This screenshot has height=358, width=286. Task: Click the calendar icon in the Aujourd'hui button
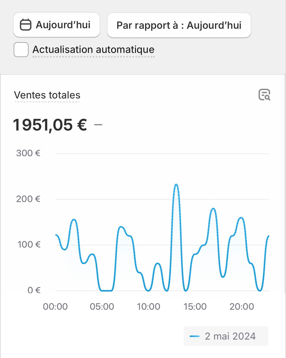(x=25, y=25)
